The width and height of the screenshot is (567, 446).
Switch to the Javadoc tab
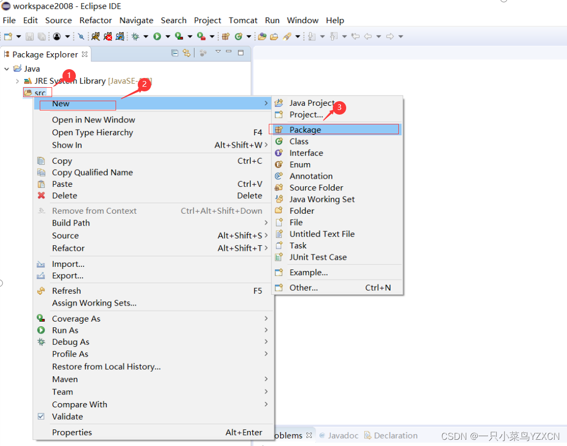click(x=339, y=436)
